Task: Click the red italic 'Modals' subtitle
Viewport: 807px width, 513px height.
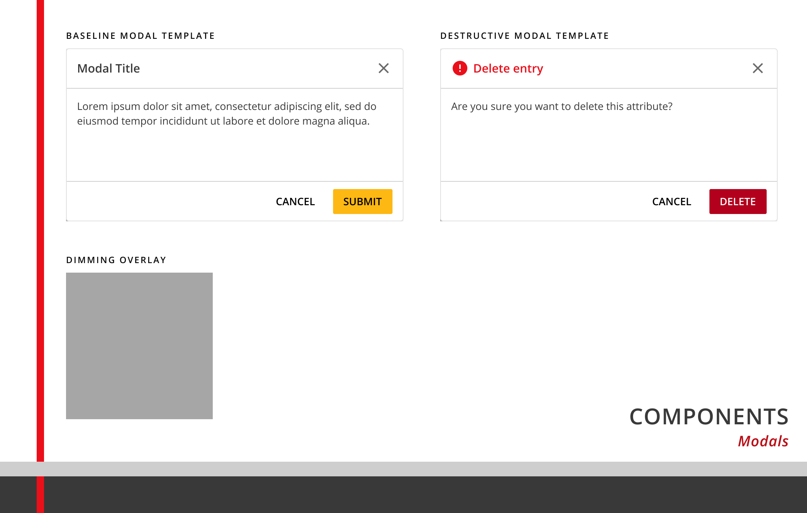Action: [x=763, y=441]
